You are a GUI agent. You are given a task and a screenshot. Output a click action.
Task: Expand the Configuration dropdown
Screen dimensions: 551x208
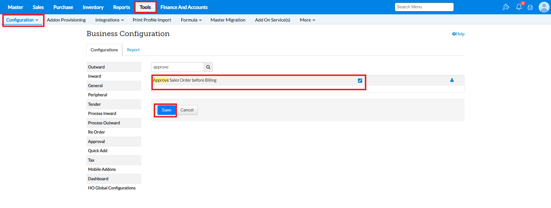(22, 20)
